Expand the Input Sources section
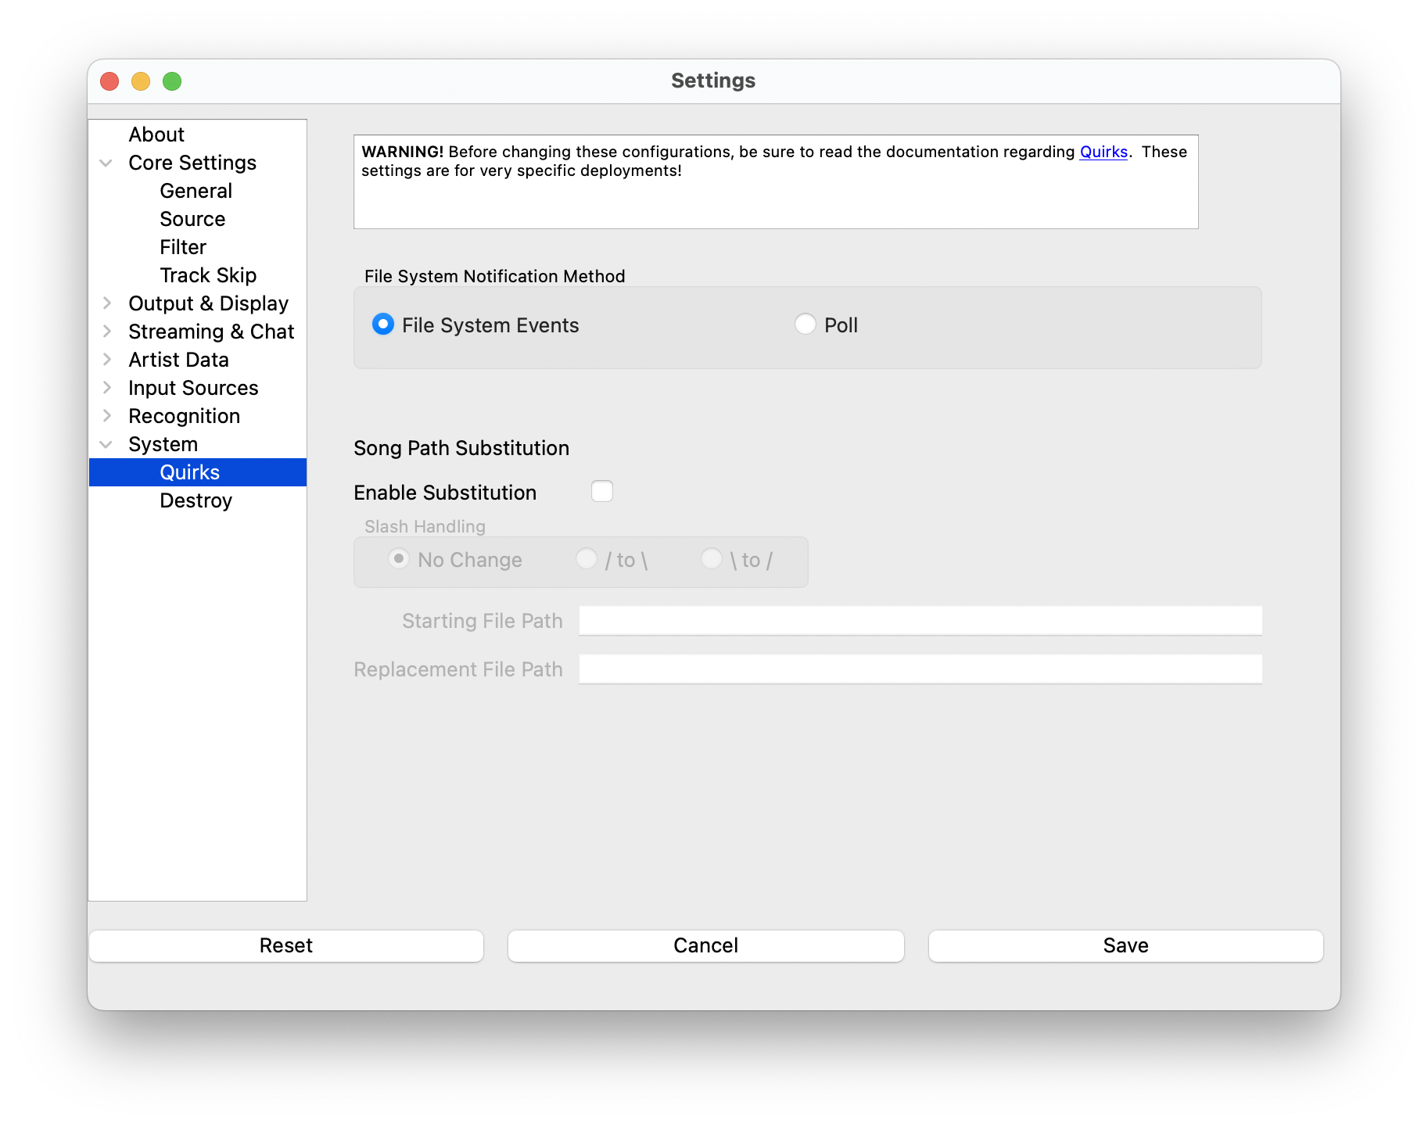1428x1126 pixels. [x=107, y=388]
